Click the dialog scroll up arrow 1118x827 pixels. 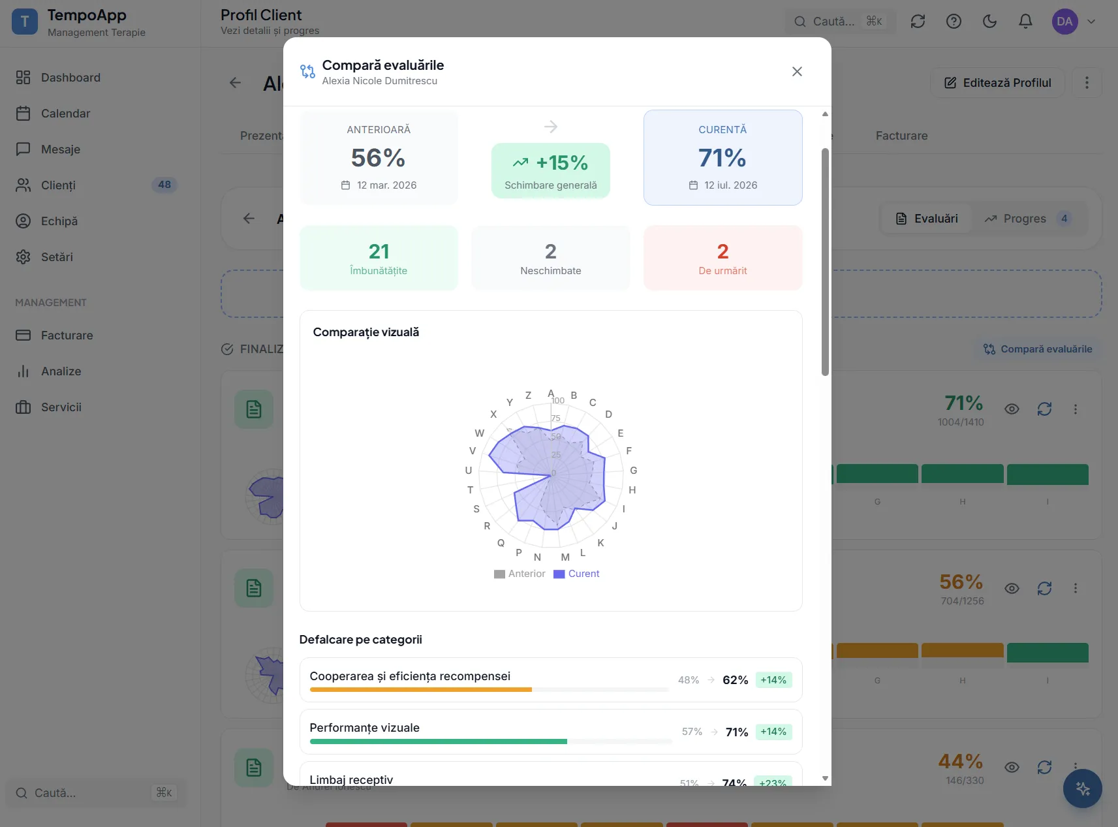(825, 114)
